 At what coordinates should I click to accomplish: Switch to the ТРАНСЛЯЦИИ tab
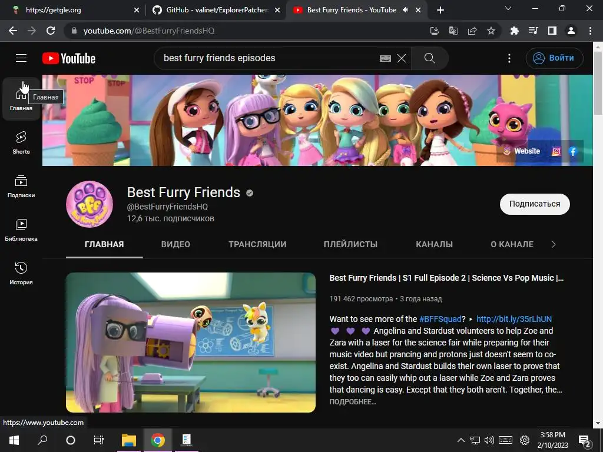pyautogui.click(x=257, y=244)
